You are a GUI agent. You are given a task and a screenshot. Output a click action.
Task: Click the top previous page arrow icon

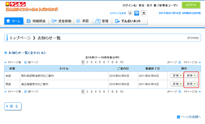click(26, 62)
